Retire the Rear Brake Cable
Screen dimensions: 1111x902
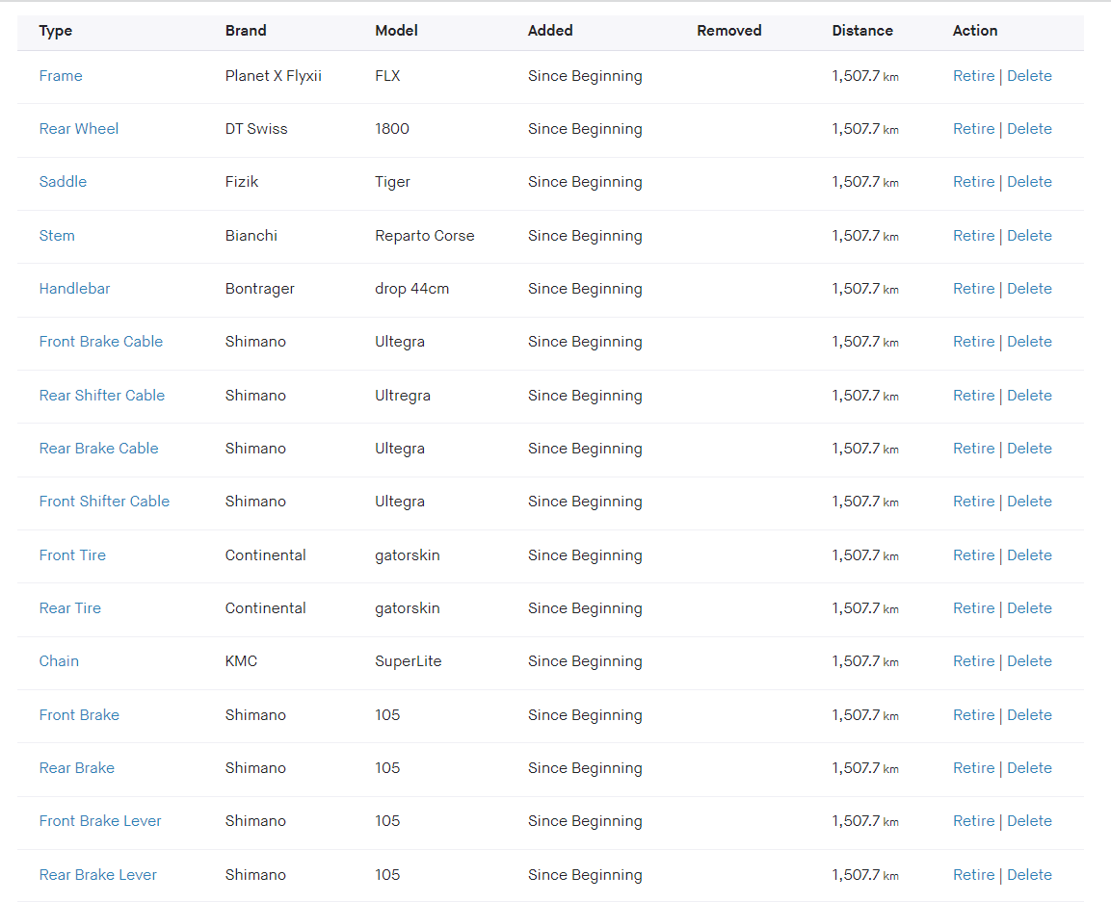pyautogui.click(x=973, y=449)
